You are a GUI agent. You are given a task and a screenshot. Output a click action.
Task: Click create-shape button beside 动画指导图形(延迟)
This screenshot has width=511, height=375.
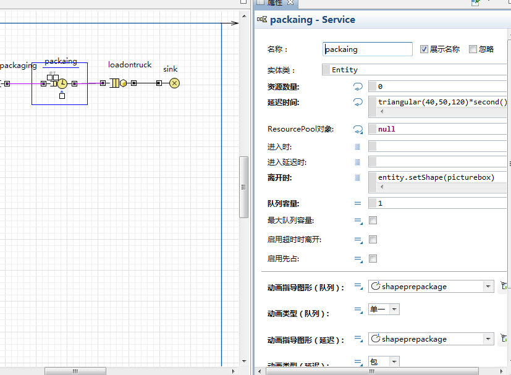point(504,338)
